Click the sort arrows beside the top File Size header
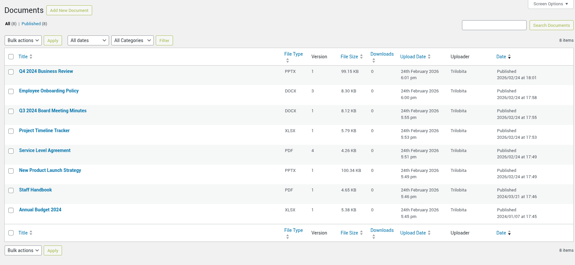The width and height of the screenshot is (575, 265). [361, 57]
